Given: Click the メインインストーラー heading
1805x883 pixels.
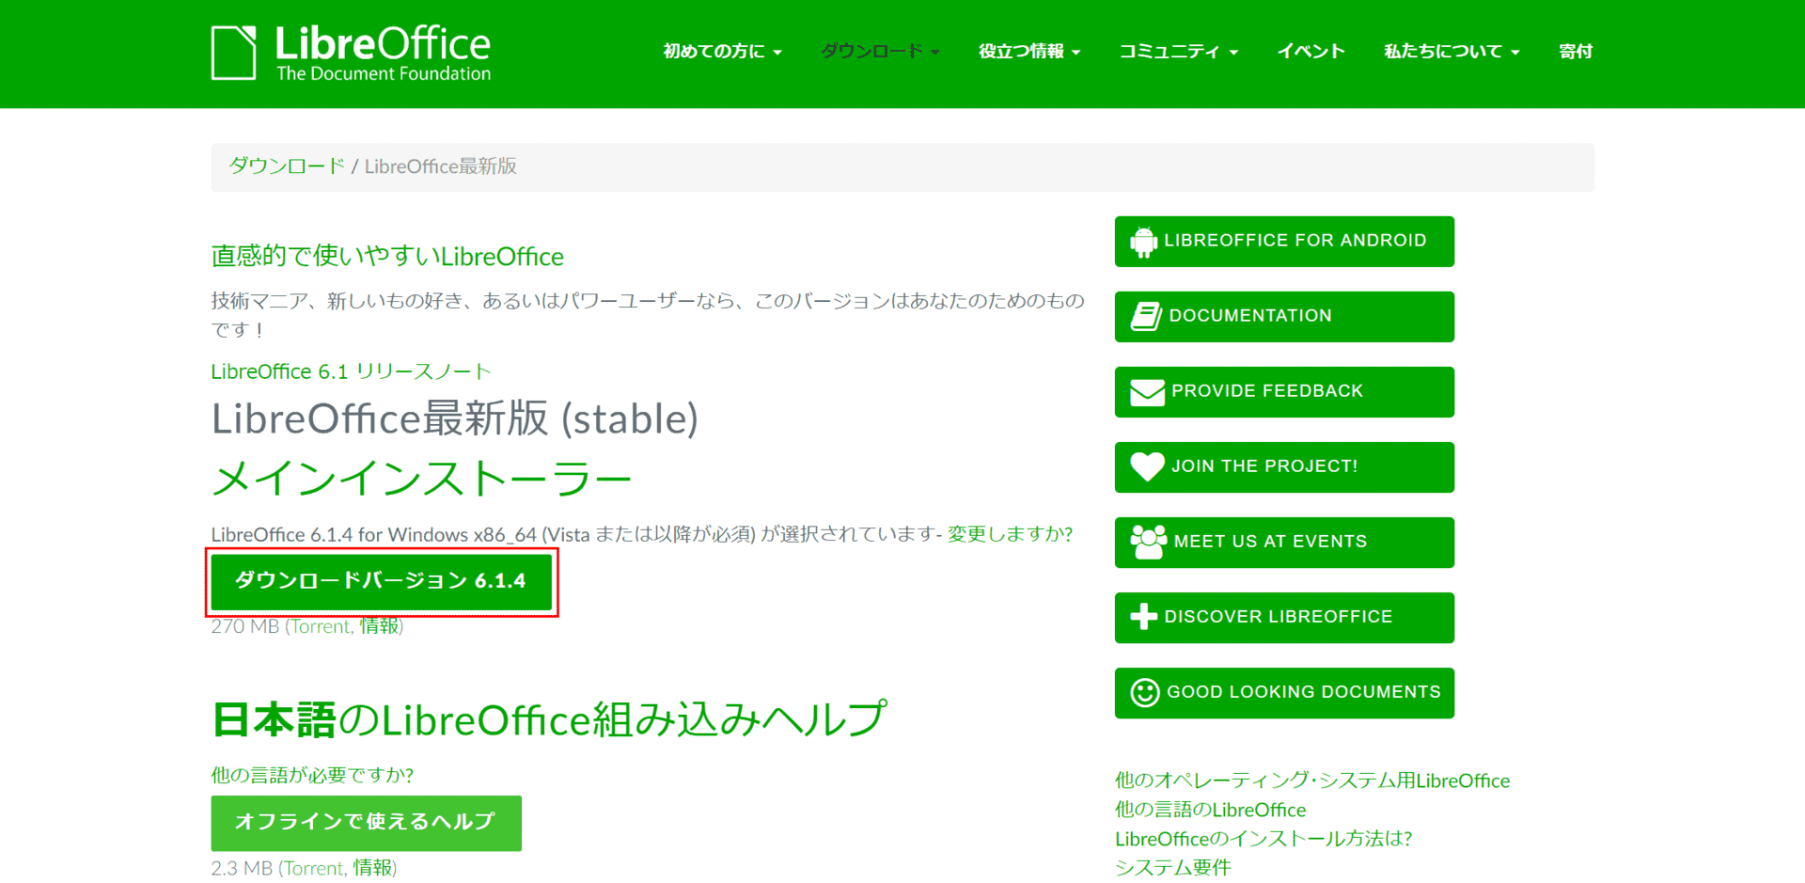Looking at the screenshot, I should pyautogui.click(x=421, y=479).
